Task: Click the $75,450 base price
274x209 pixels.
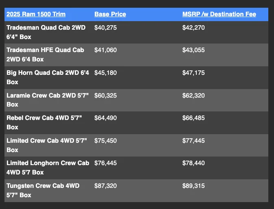Action: click(x=106, y=141)
